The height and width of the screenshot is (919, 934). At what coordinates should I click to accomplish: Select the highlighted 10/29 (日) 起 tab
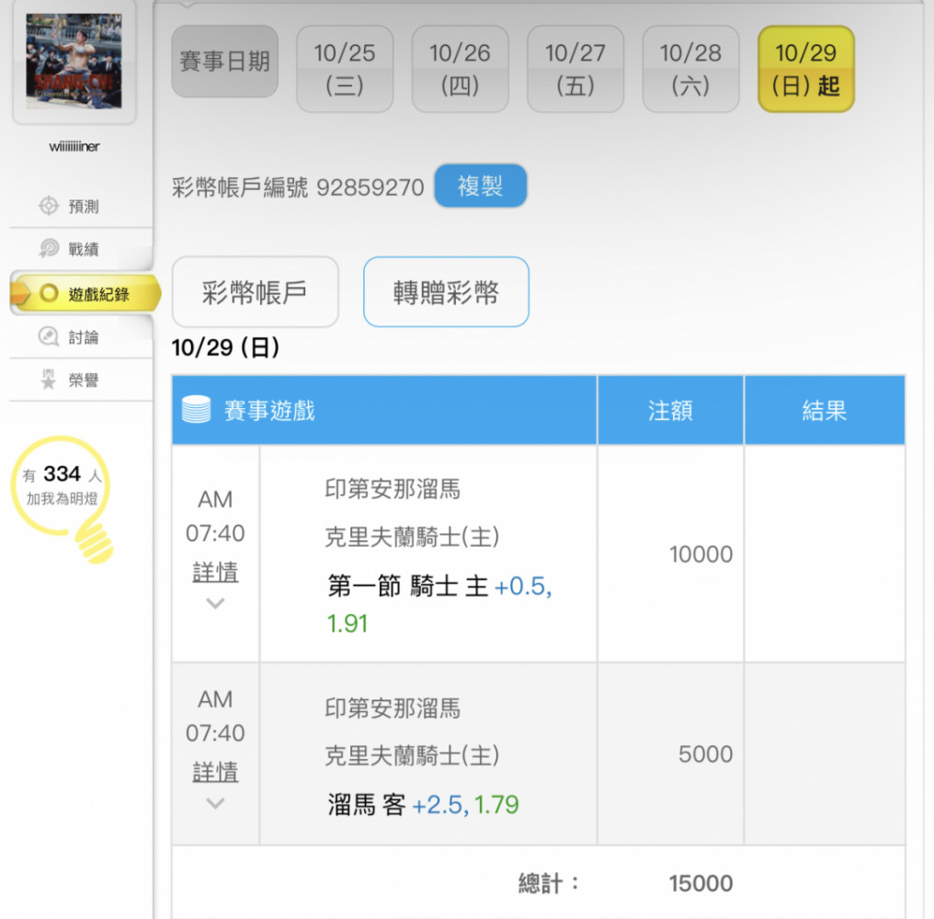point(806,69)
